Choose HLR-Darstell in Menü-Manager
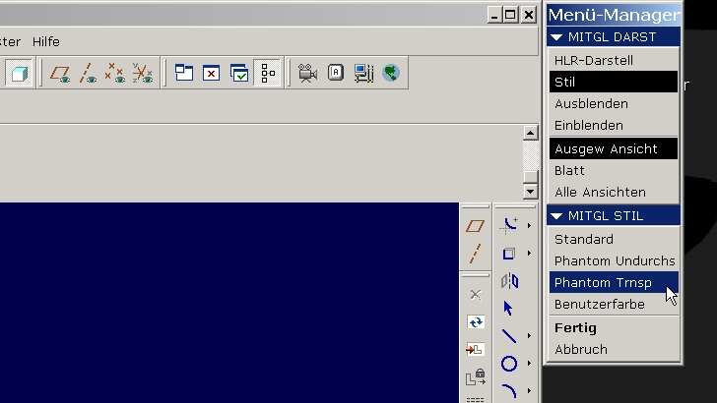717x403 pixels. (x=614, y=60)
